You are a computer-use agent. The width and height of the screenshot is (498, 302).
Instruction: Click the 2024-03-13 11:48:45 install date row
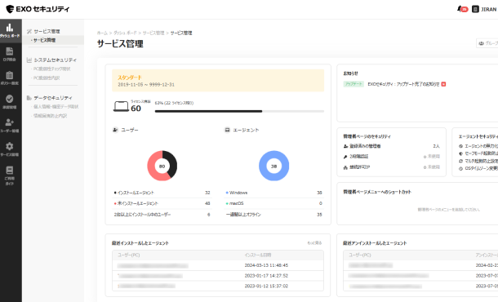[218, 265]
